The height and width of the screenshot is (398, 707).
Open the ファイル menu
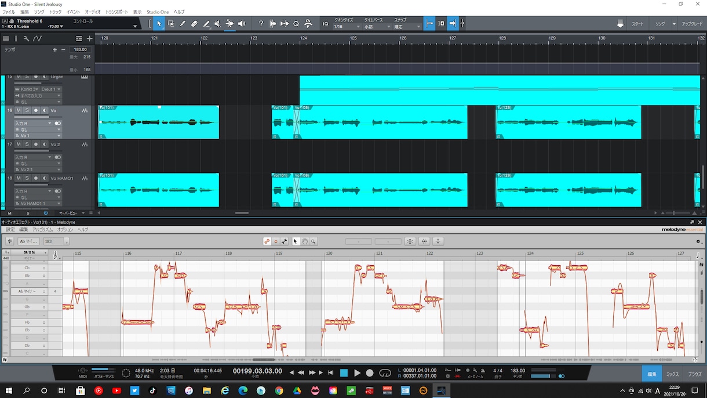click(9, 12)
